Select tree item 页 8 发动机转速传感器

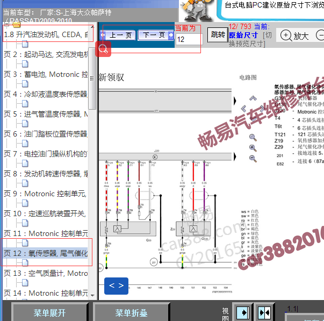tap(46, 174)
